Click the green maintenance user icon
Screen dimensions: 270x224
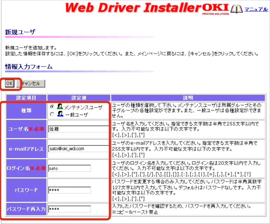pos(60,106)
